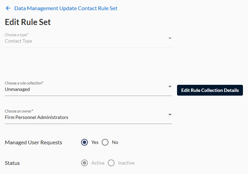Select No radio for Managed User Requests

point(105,142)
